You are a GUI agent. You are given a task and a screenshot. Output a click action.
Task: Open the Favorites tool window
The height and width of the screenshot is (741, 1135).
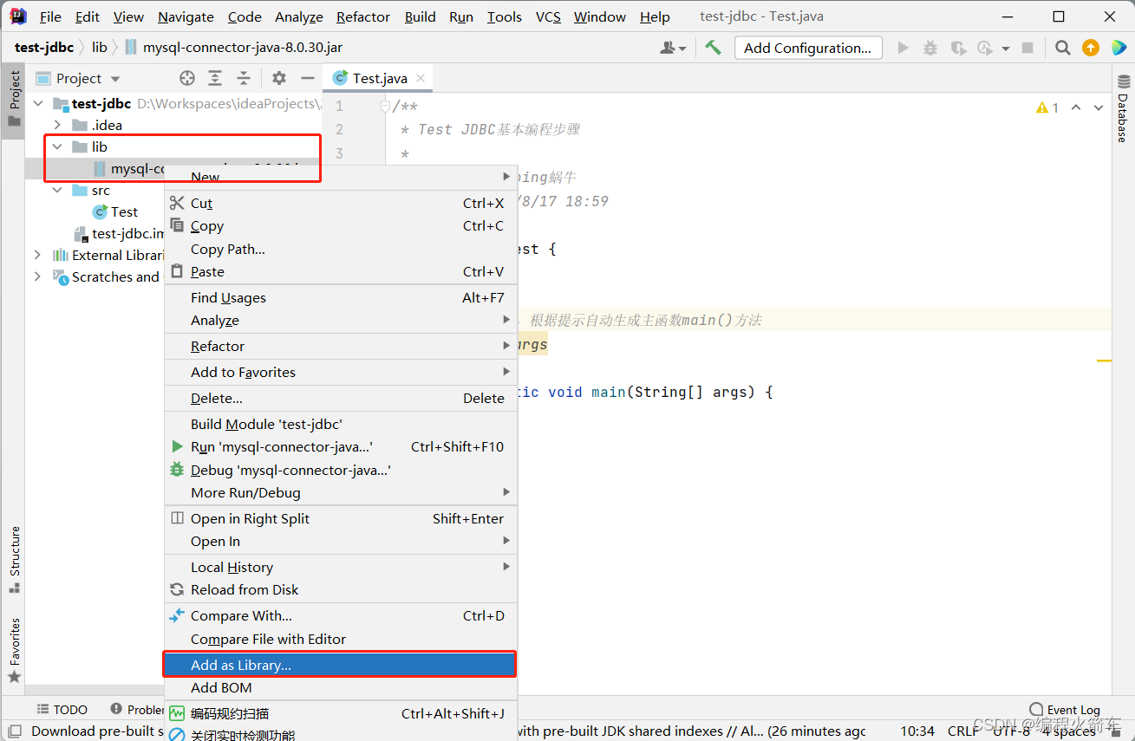[x=15, y=650]
